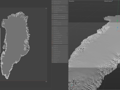Screen dimensions: 120x90
Task: Apply Mirror V to the UVs
Action: (x=60, y=29)
